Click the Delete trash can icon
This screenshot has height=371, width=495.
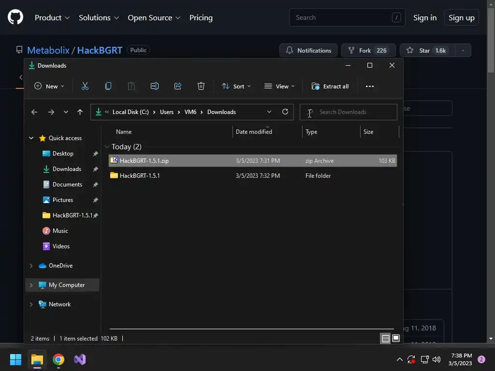click(x=201, y=86)
